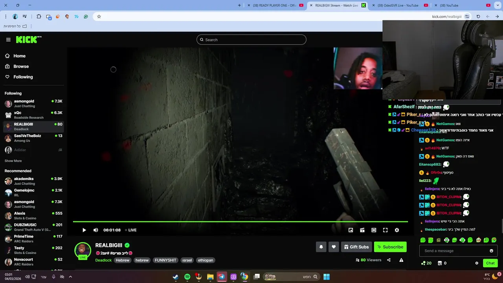Jump to LIVE in the player
The height and width of the screenshot is (283, 503).
(131, 230)
